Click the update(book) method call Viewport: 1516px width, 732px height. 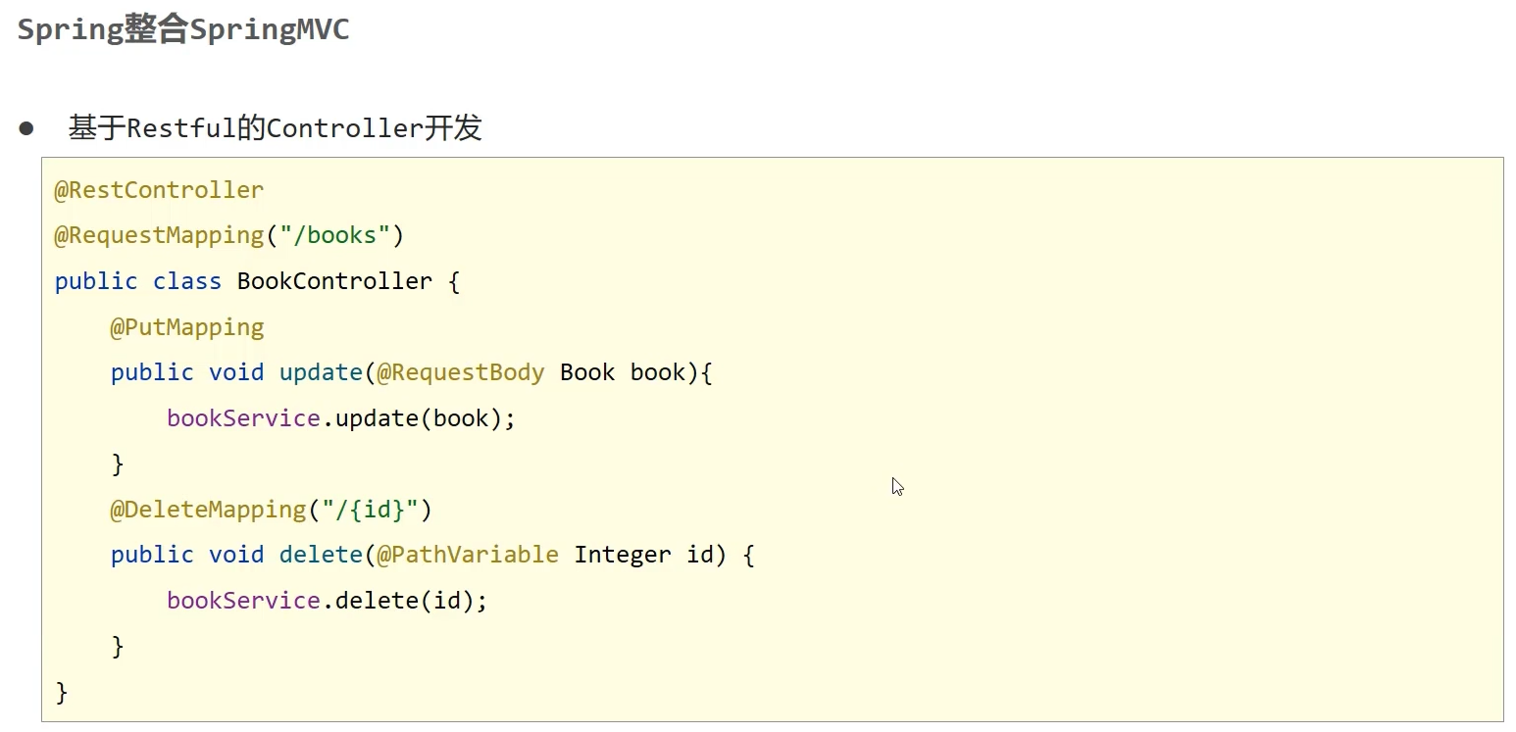point(419,418)
